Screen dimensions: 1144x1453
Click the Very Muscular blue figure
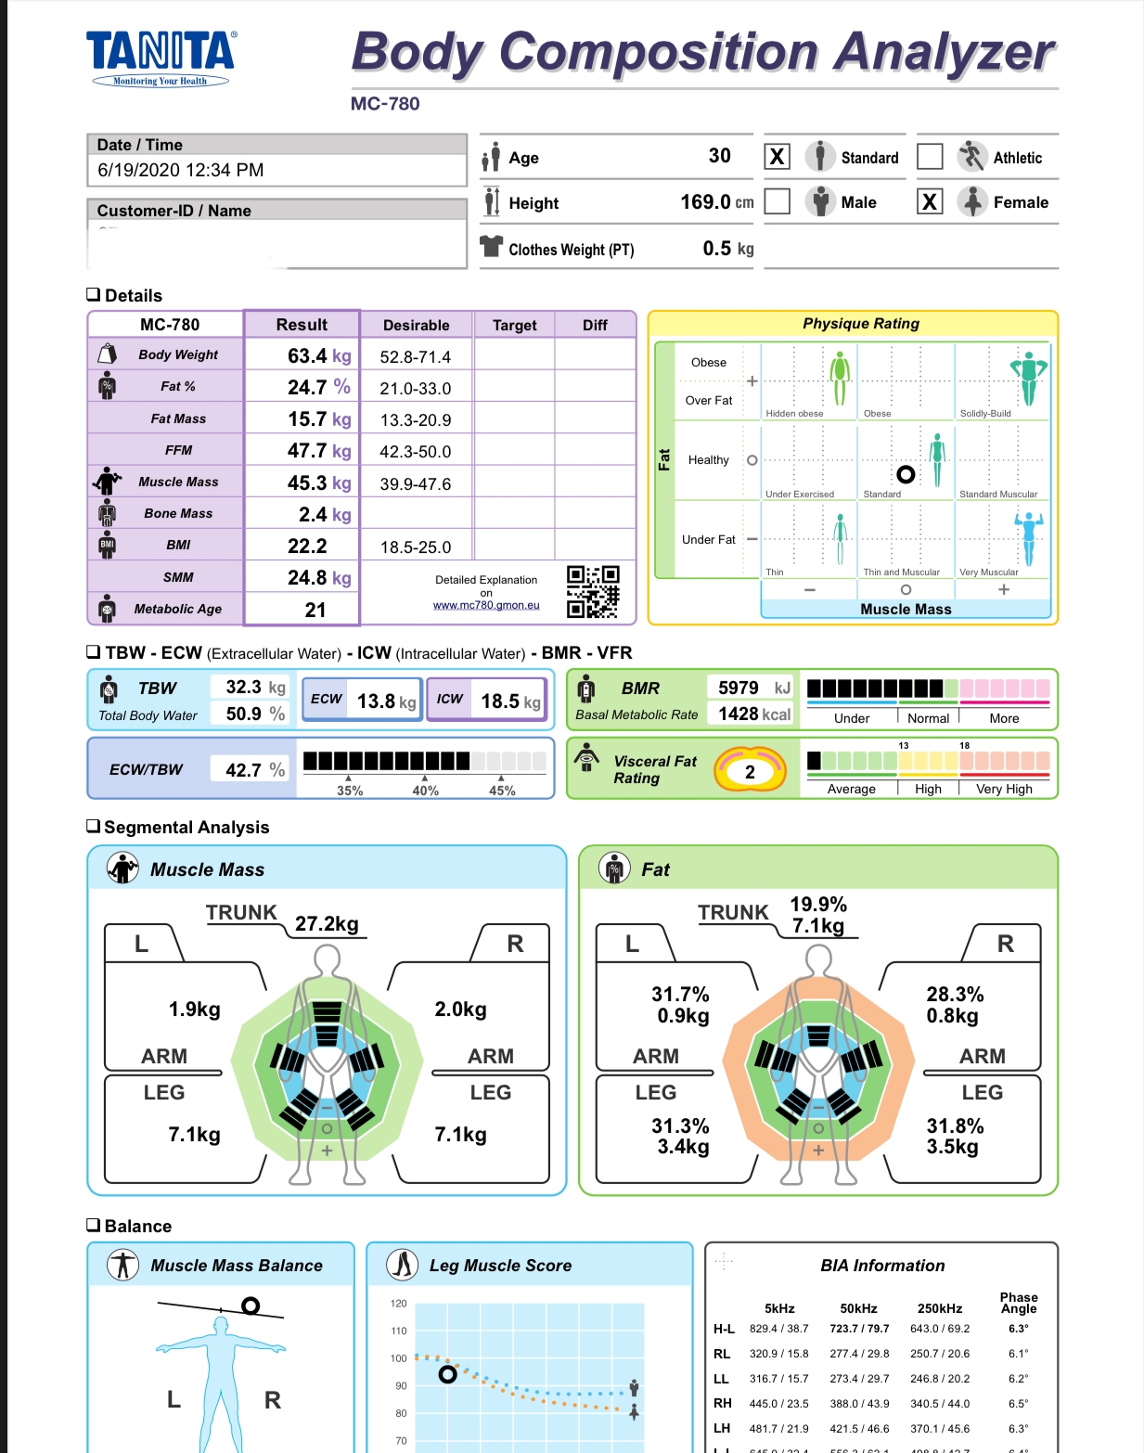click(x=1028, y=539)
